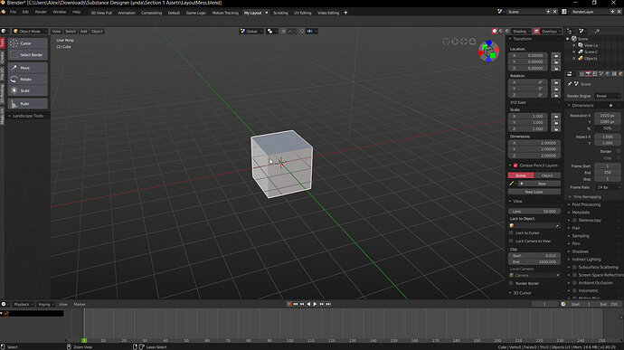Pick the Rotate tool
Viewport: 624px width, 350px height.
(x=27, y=80)
